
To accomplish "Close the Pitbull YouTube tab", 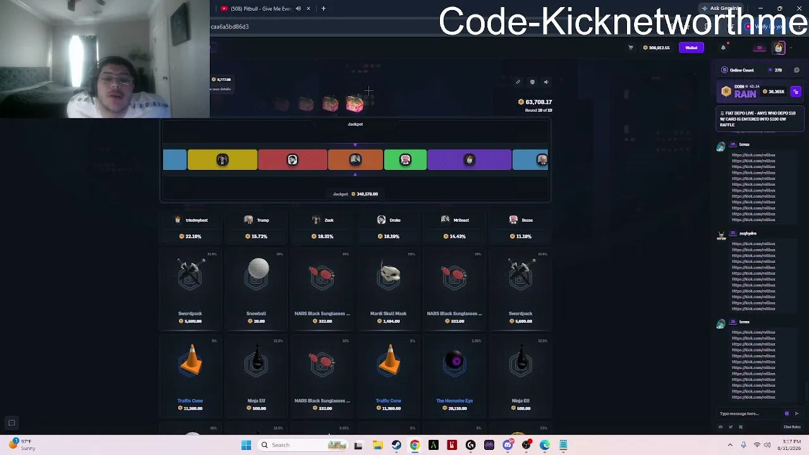I will 308,9.
